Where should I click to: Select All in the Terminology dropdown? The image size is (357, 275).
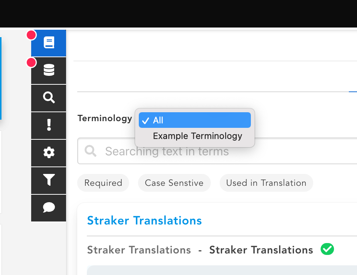[194, 120]
